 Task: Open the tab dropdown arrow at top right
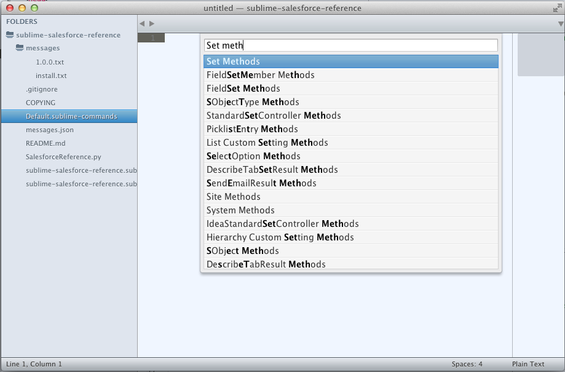pos(559,23)
